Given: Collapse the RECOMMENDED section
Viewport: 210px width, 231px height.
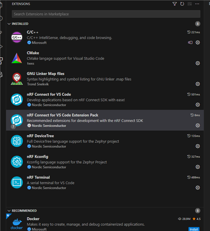Looking at the screenshot, I should coord(9,211).
